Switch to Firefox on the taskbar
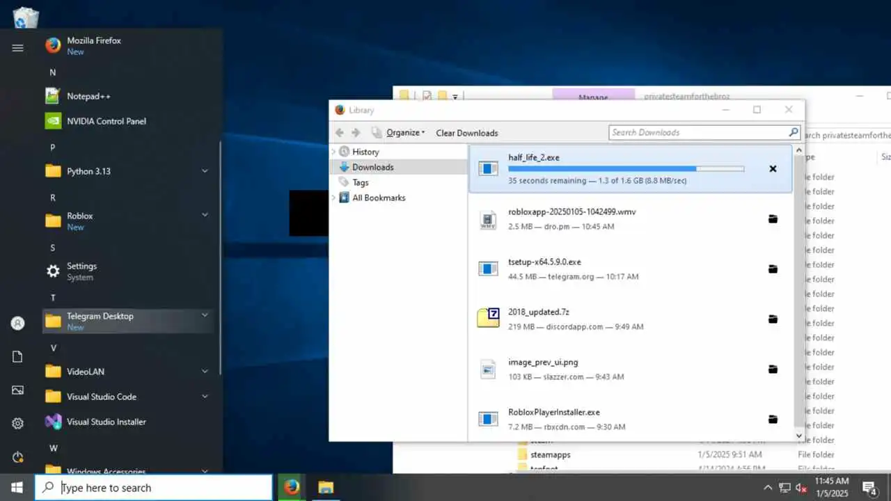This screenshot has height=501, width=891. tap(292, 487)
